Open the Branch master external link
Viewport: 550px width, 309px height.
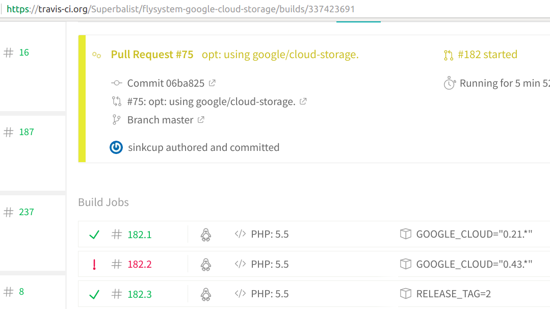coord(201,119)
